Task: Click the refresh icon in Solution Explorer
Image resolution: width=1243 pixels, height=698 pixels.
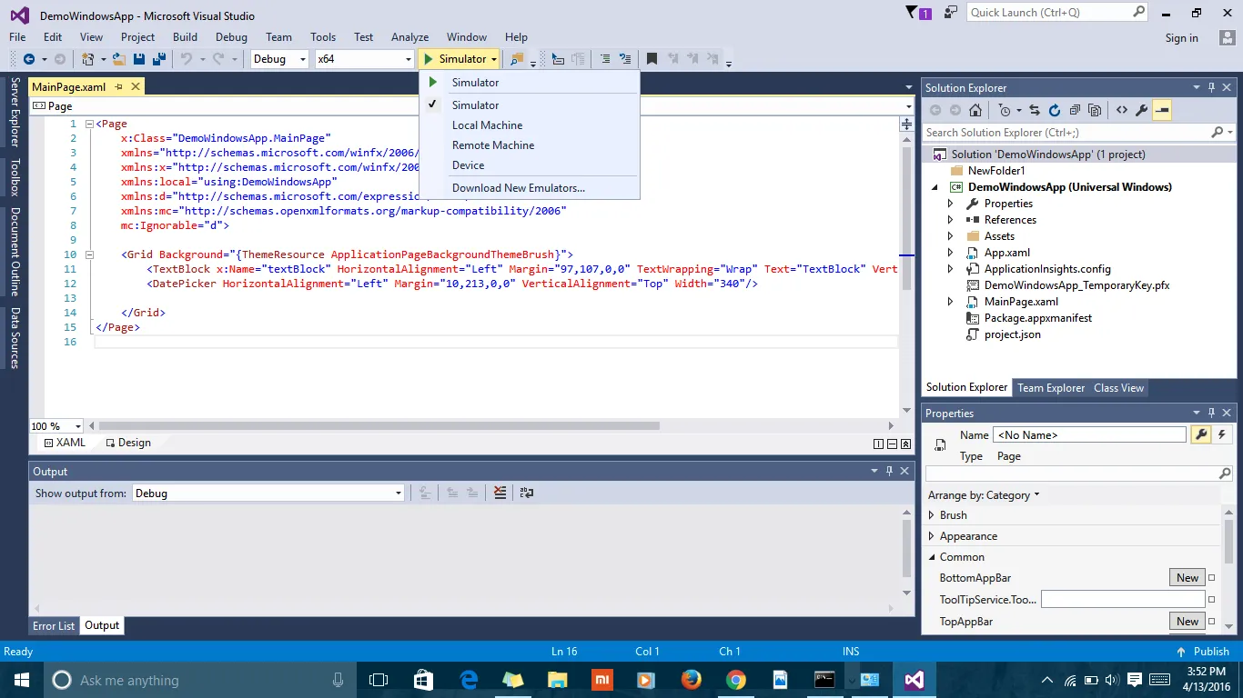Action: [1054, 110]
